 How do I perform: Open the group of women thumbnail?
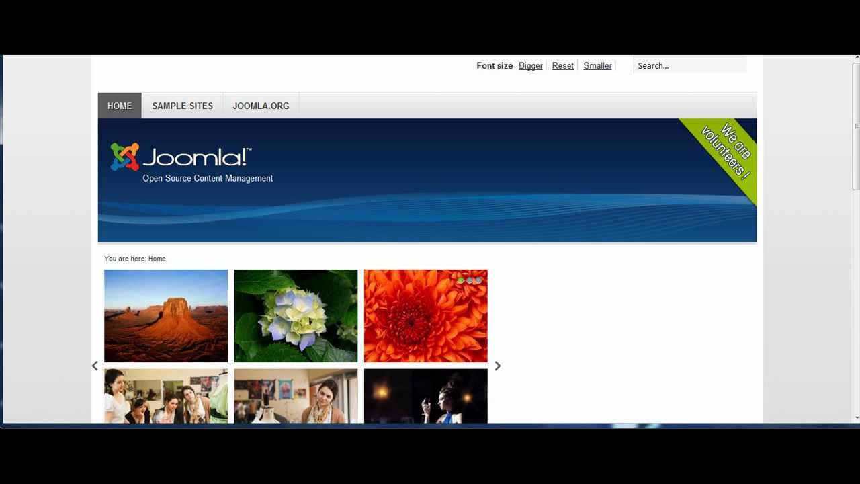(x=166, y=396)
